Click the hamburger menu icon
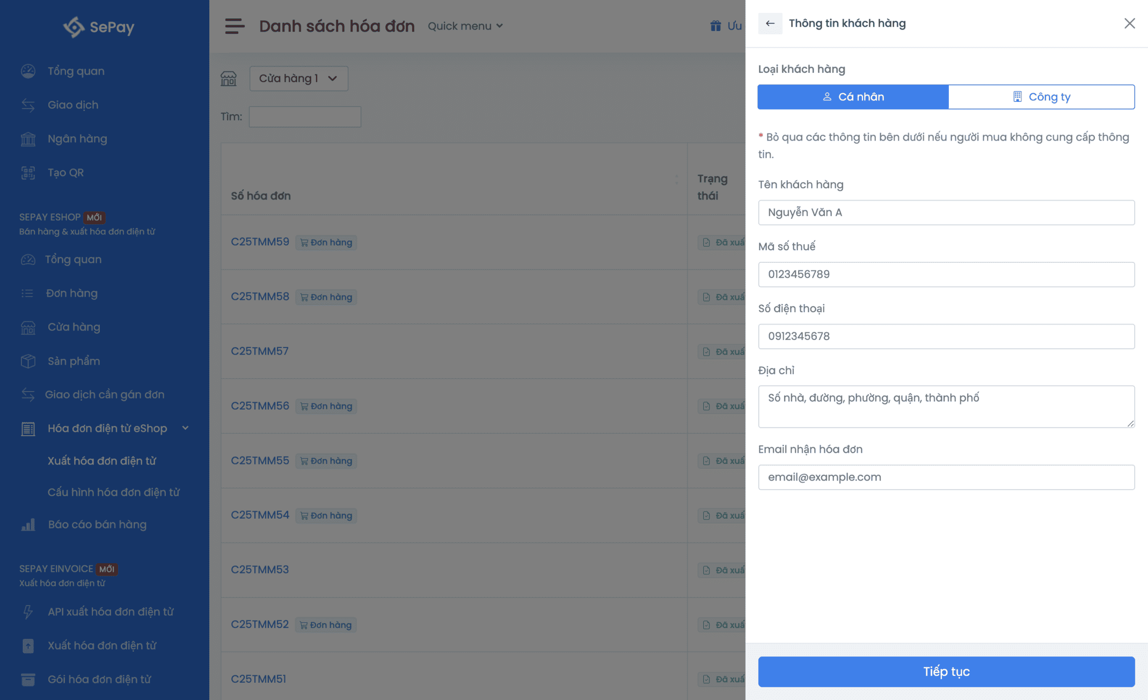Screen dimensions: 1148x700 click(235, 26)
